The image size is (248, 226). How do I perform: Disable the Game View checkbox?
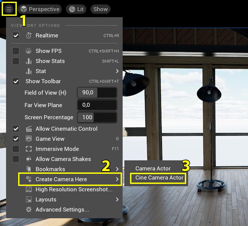[16, 139]
